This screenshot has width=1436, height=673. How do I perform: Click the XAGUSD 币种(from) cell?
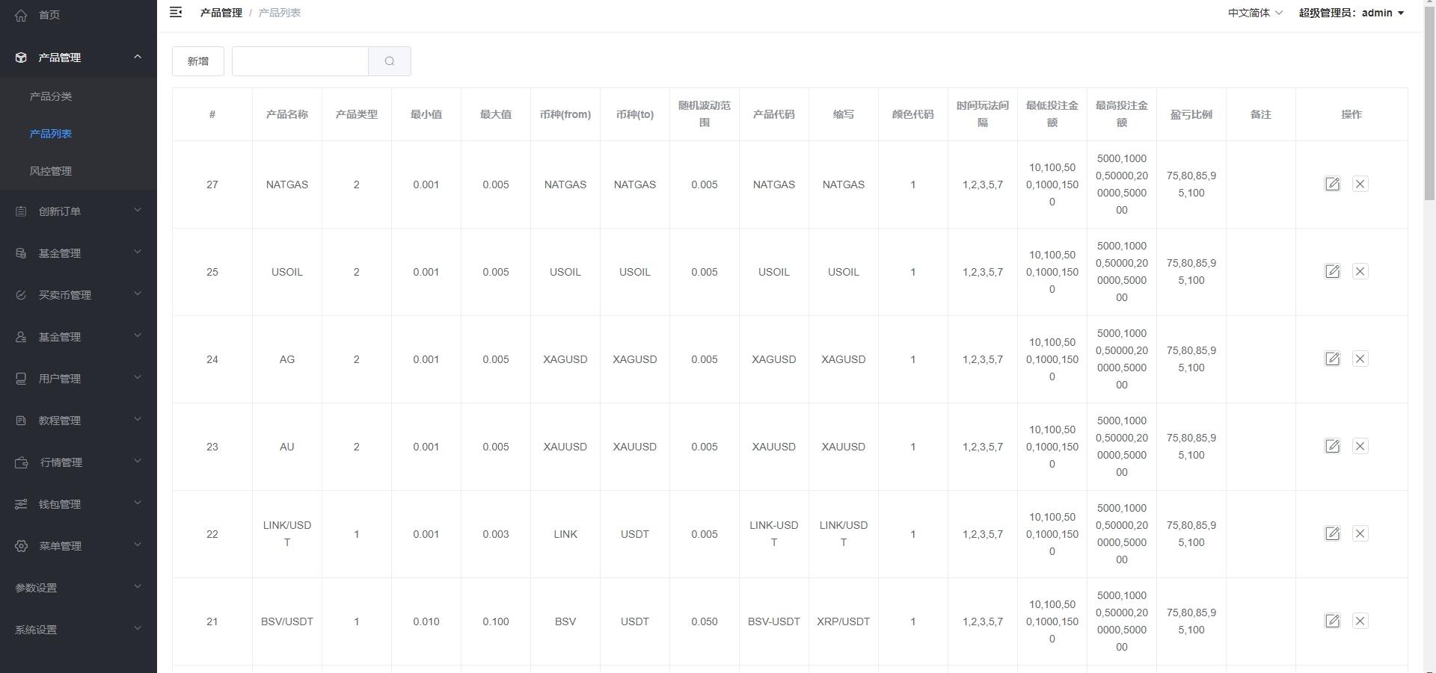pos(565,359)
